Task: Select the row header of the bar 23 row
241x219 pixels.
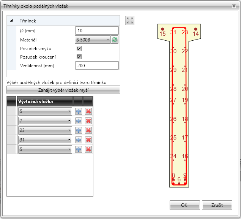Action: (11, 130)
